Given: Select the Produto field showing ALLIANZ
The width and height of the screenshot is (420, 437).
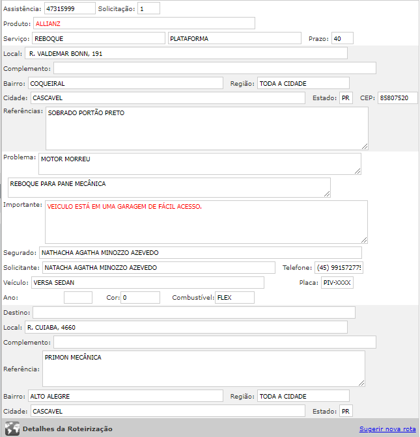Looking at the screenshot, I should (x=143, y=23).
